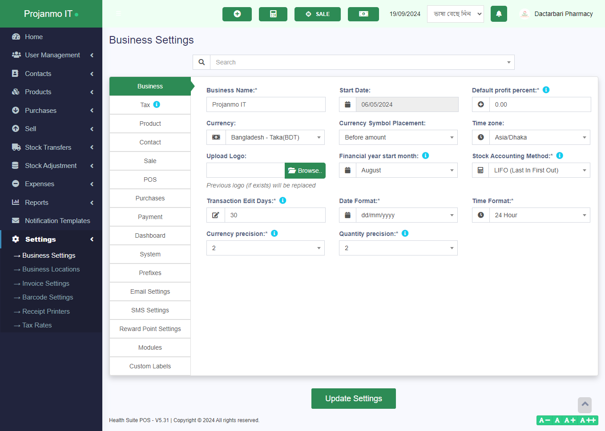Image resolution: width=605 pixels, height=431 pixels.
Task: Click info icon beside Default profit percent
Action: pos(546,90)
